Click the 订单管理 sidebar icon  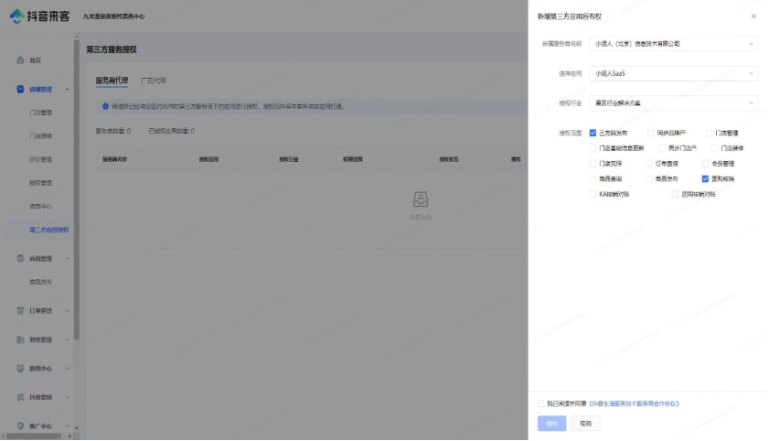pyautogui.click(x=20, y=311)
